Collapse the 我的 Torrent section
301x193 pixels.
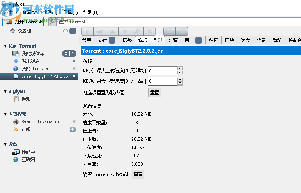point(5,46)
